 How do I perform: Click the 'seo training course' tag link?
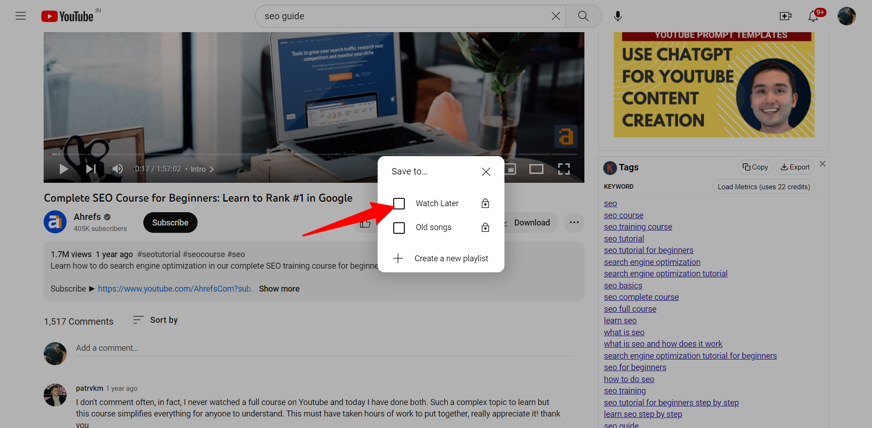point(638,227)
